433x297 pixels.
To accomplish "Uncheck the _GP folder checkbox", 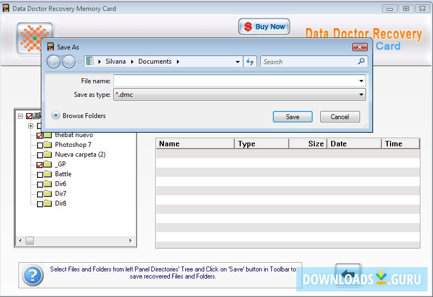I will [40, 165].
